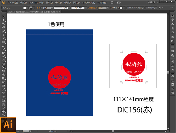Image resolution: width=176 pixels, height=133 pixels.
Task: Open the ウィンドウ menu
Action: [89, 2]
